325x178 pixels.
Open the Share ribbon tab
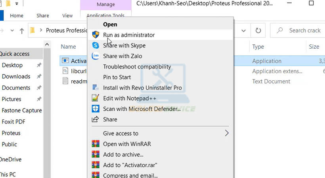tap(42, 16)
